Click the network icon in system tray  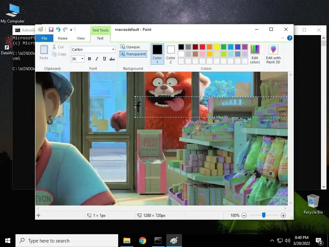[280, 241]
